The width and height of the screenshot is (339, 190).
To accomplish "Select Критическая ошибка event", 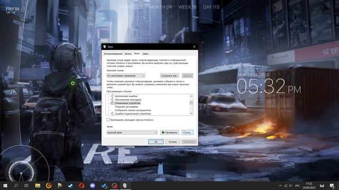I will (126, 96).
